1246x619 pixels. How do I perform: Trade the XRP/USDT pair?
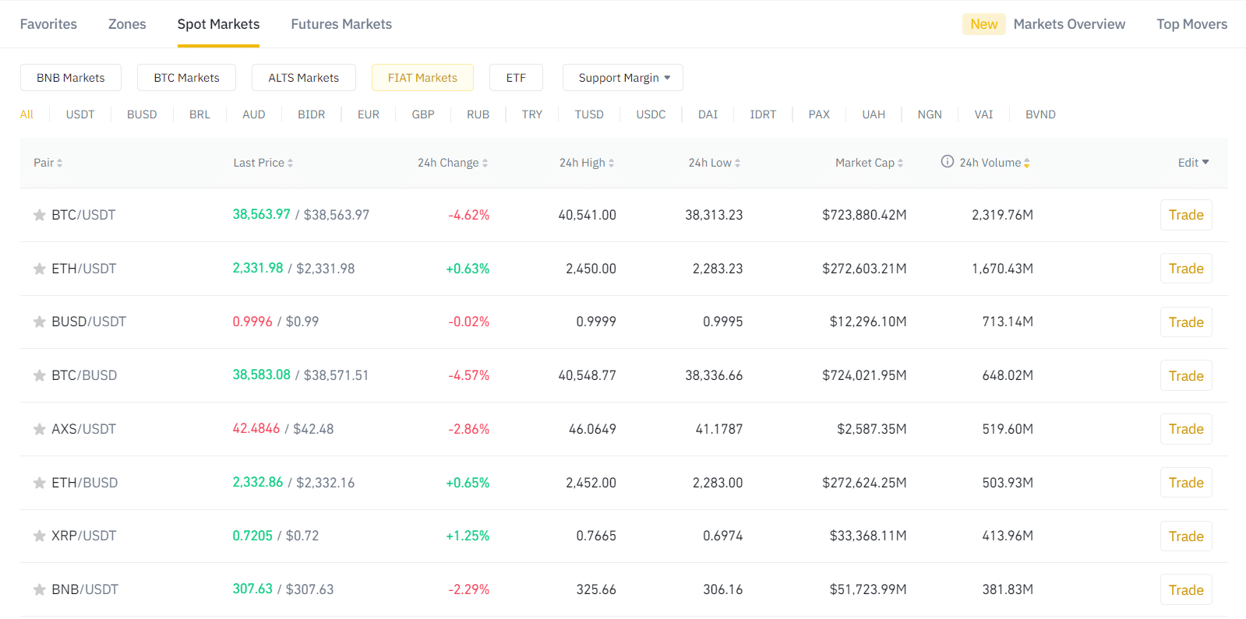pos(1186,536)
